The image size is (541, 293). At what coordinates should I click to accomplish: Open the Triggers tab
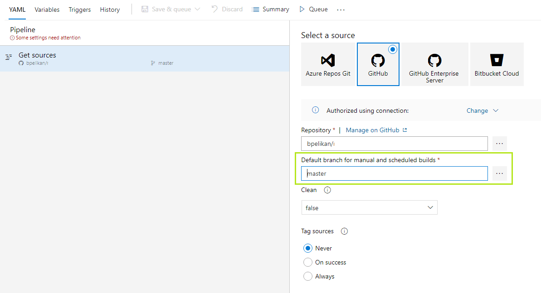pyautogui.click(x=80, y=10)
